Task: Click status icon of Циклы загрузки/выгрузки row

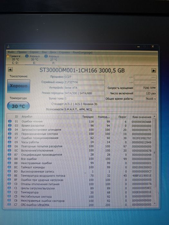Action: pos(9,188)
